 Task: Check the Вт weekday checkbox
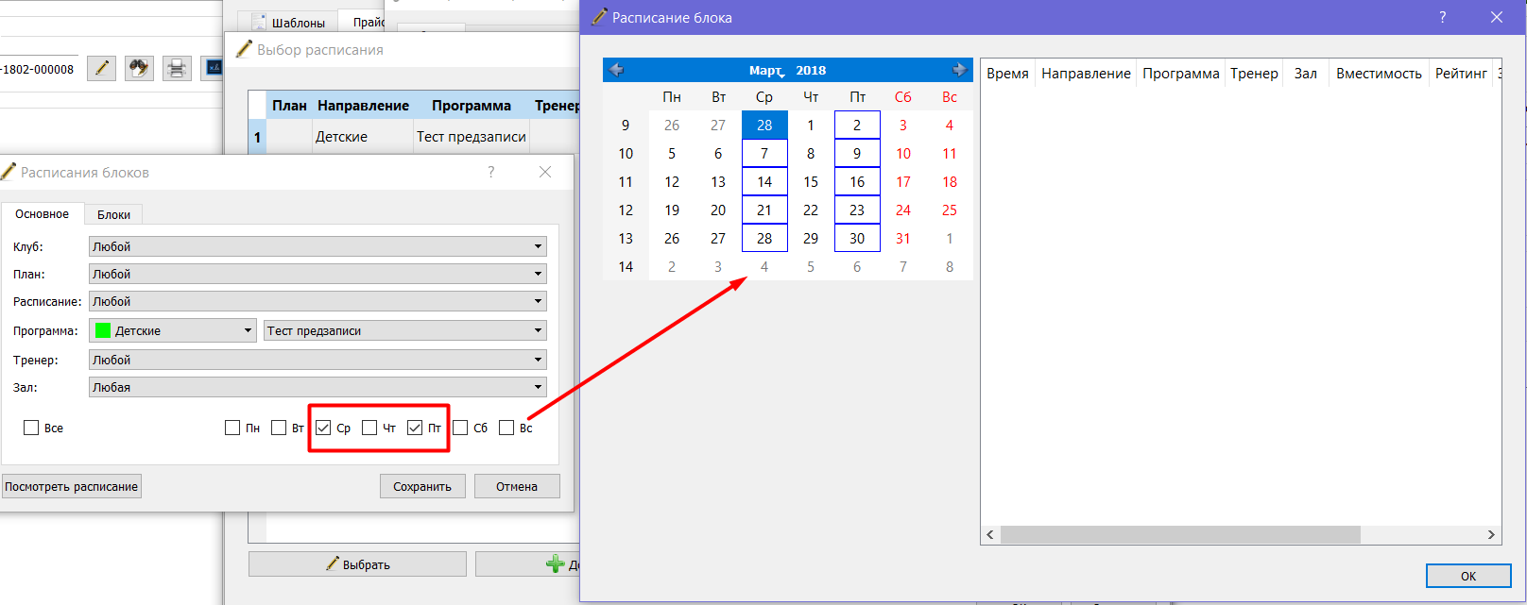click(278, 428)
